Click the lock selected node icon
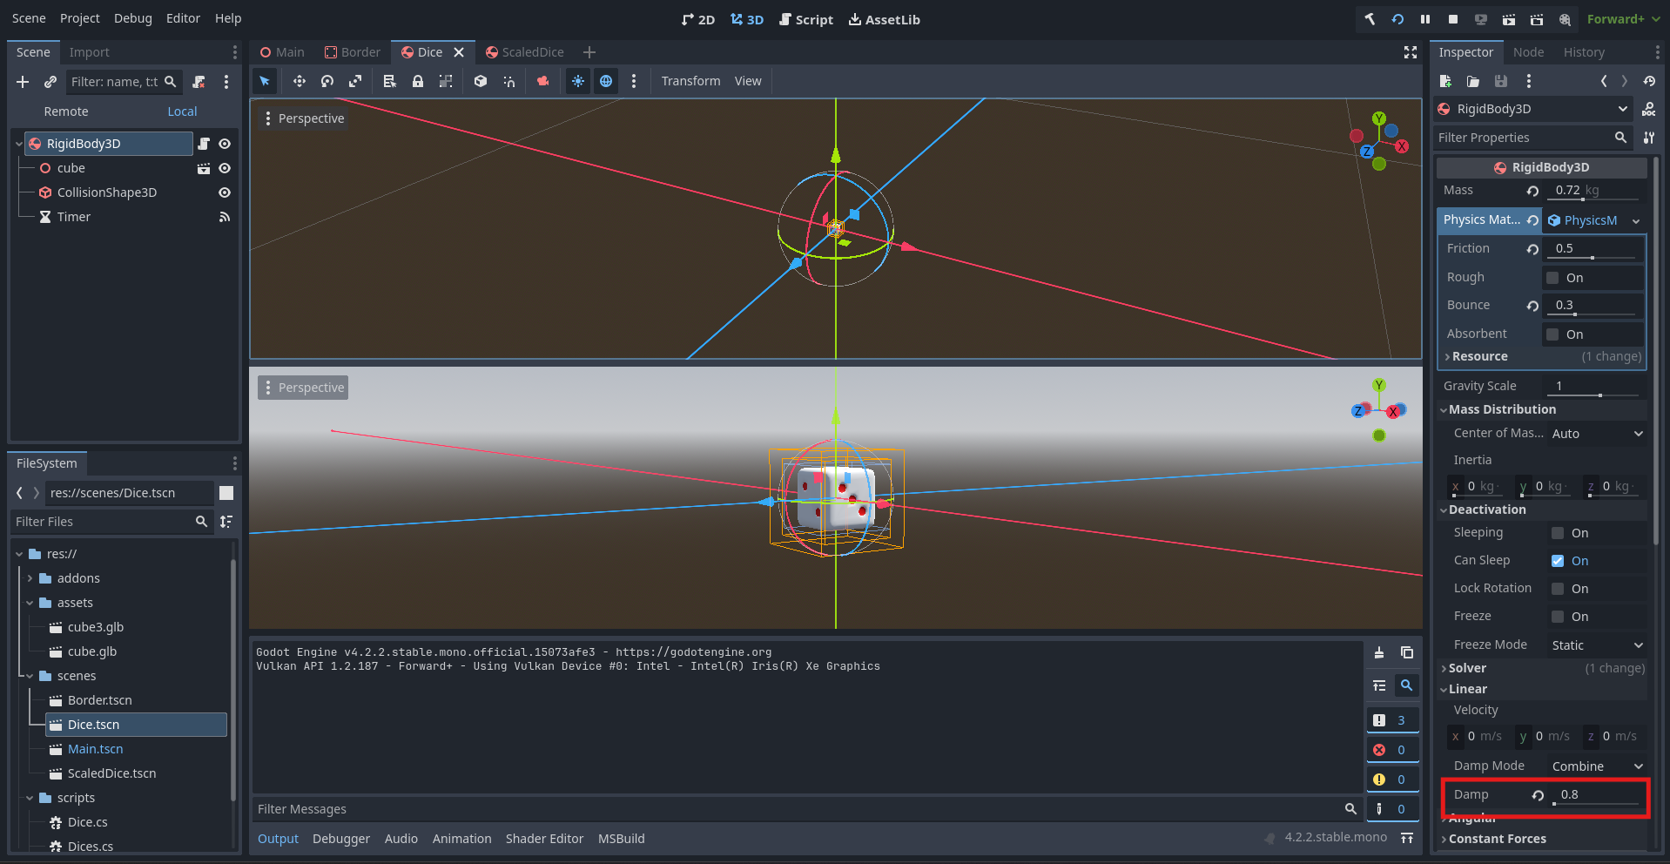1670x864 pixels. click(x=418, y=81)
